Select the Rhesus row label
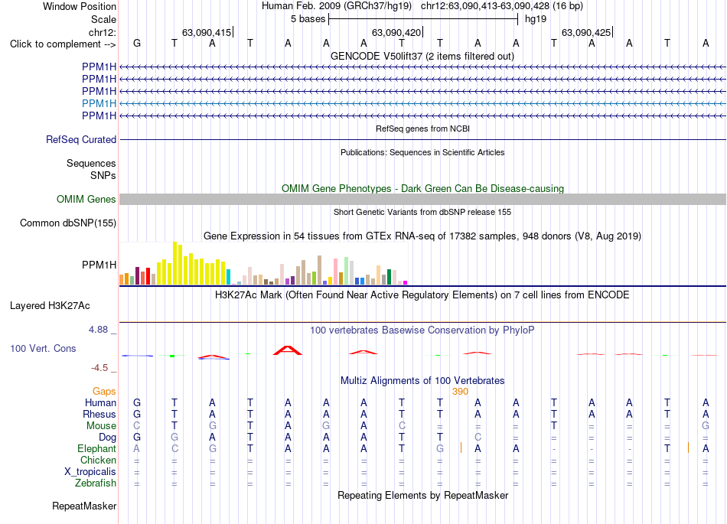The height and width of the screenshot is (524, 727). tap(99, 414)
